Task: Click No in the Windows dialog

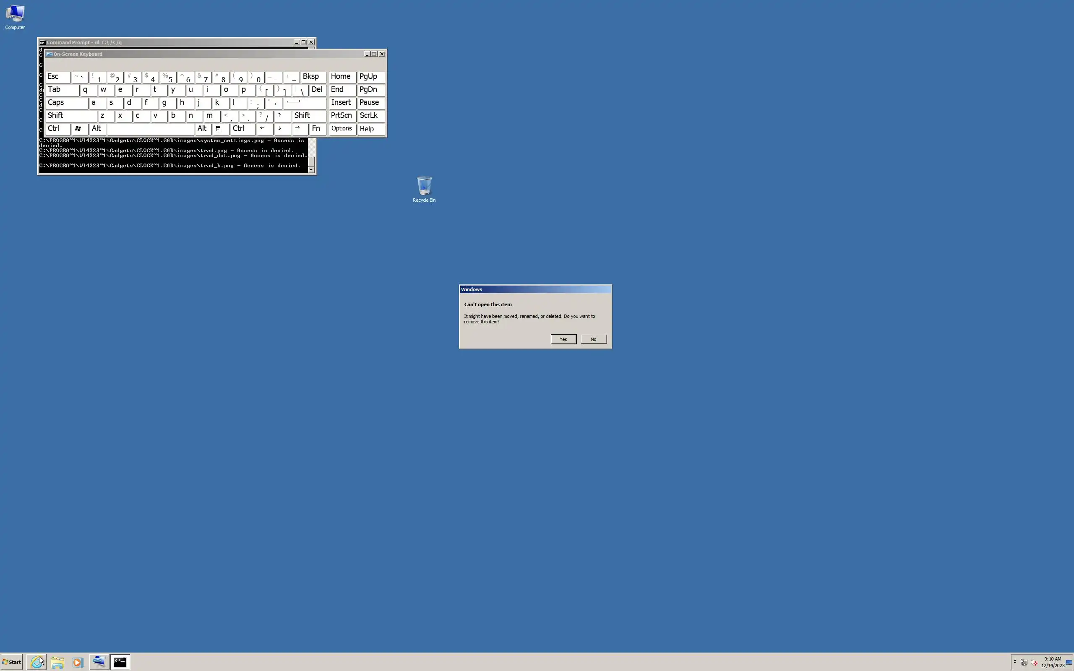Action: coord(593,339)
